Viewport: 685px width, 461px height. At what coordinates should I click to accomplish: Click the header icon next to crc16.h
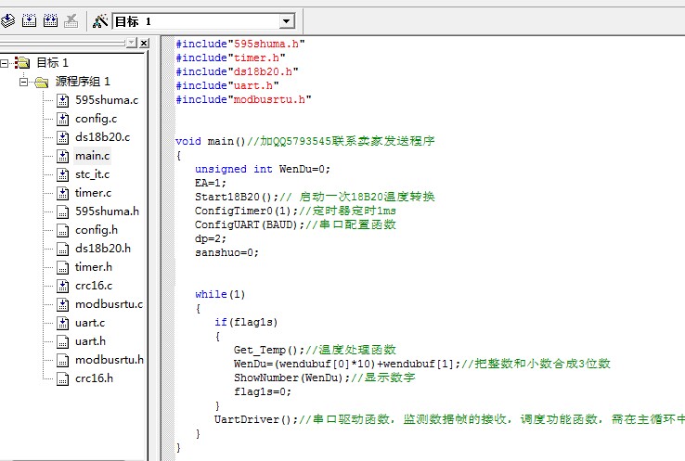click(x=62, y=379)
